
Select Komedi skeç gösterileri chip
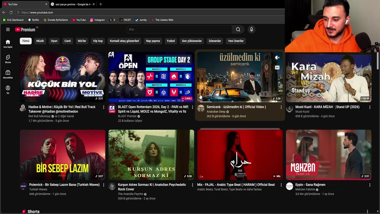124,41
